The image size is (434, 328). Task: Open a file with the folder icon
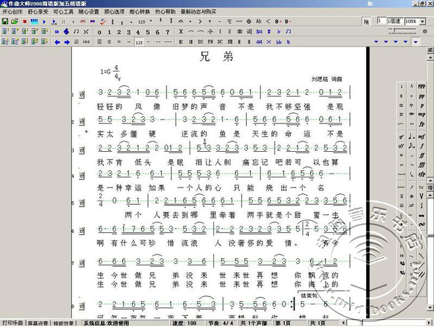(x=15, y=21)
